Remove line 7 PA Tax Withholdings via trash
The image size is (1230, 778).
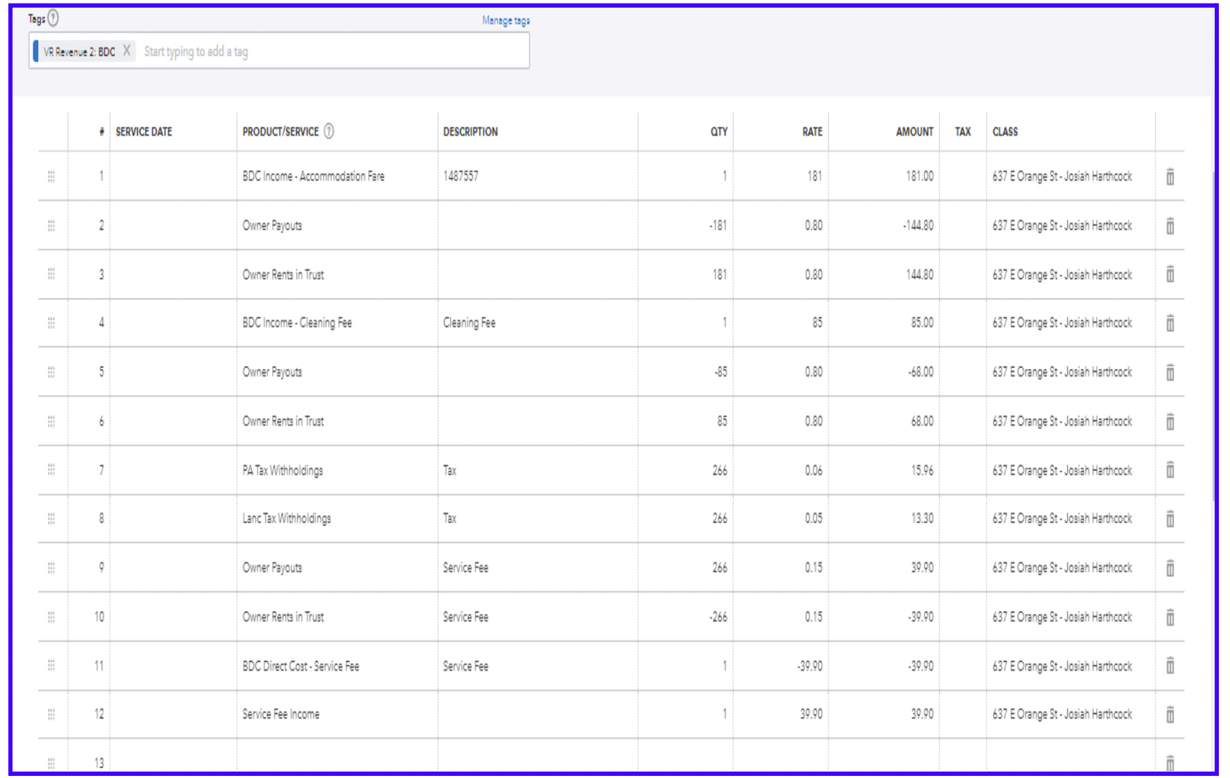click(x=1169, y=470)
